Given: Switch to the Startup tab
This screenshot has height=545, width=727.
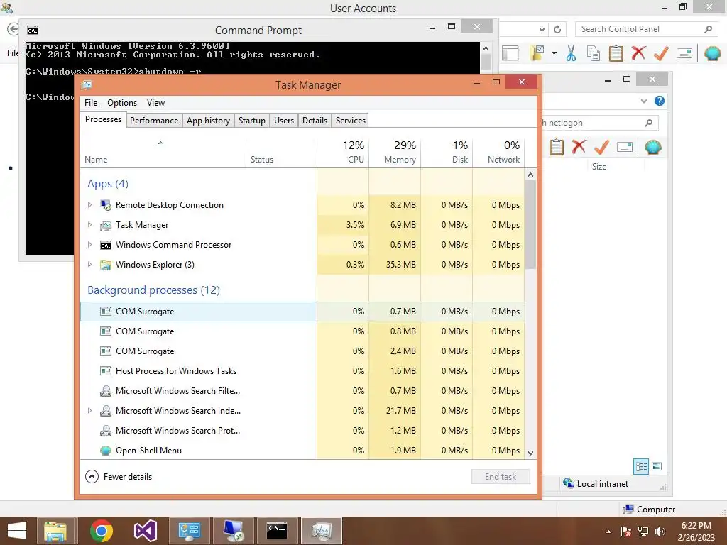Looking at the screenshot, I should click(252, 121).
